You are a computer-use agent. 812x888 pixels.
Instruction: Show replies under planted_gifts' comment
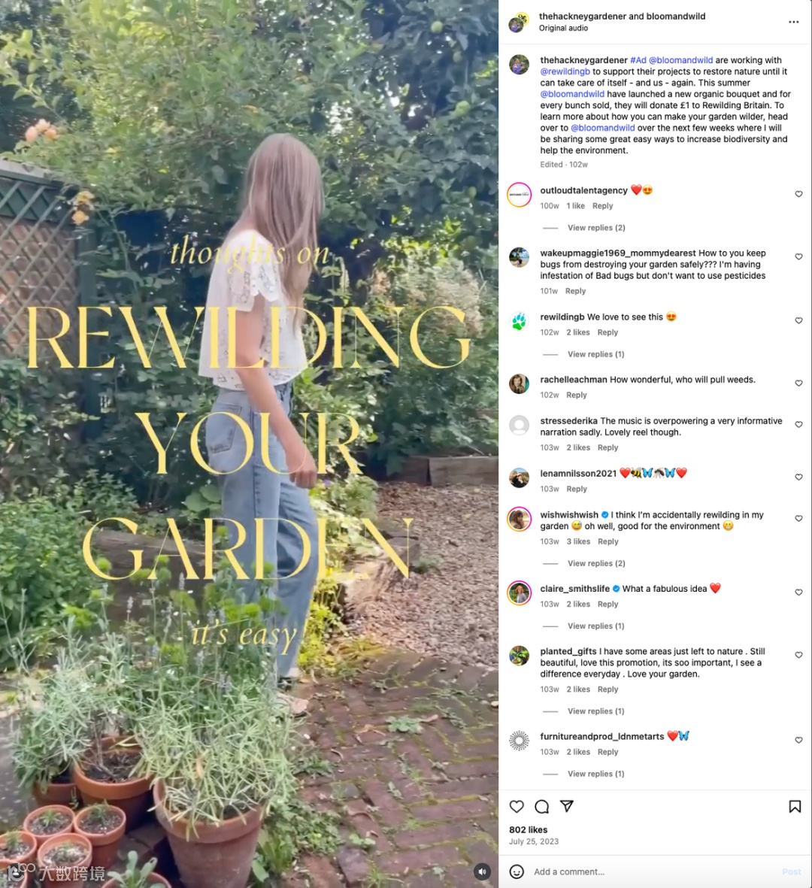pos(595,711)
